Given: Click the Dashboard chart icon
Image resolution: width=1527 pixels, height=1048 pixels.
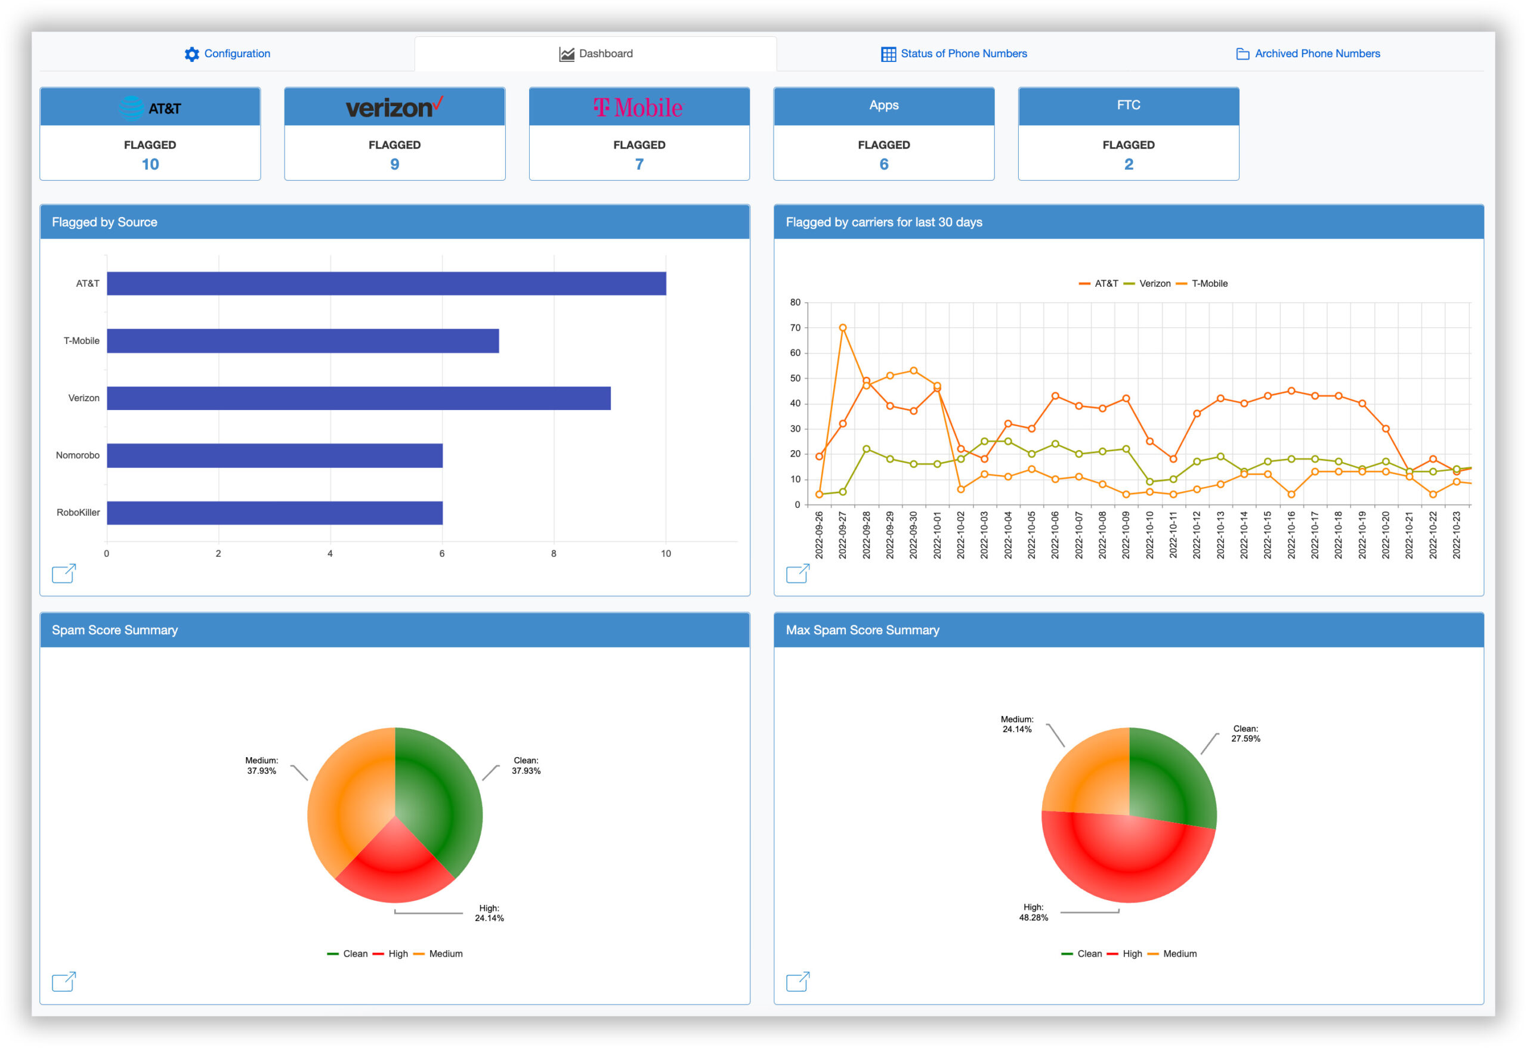Looking at the screenshot, I should (x=567, y=54).
